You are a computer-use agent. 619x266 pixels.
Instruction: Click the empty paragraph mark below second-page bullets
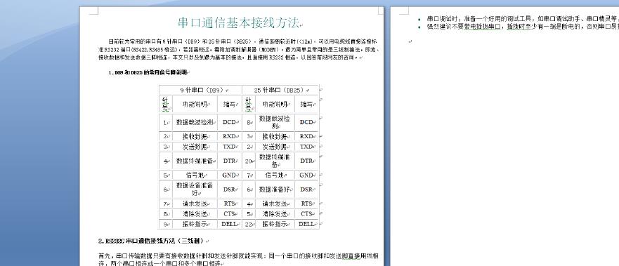click(x=410, y=41)
